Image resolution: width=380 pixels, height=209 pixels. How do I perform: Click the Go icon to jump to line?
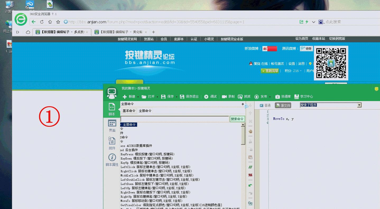250,203
